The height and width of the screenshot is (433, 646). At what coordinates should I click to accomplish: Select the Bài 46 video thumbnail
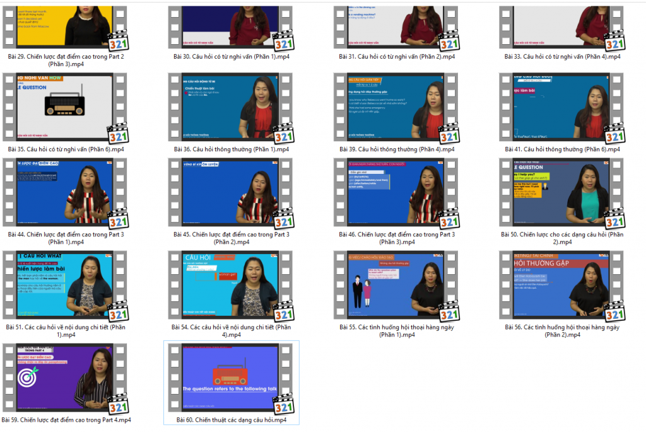pyautogui.click(x=396, y=192)
